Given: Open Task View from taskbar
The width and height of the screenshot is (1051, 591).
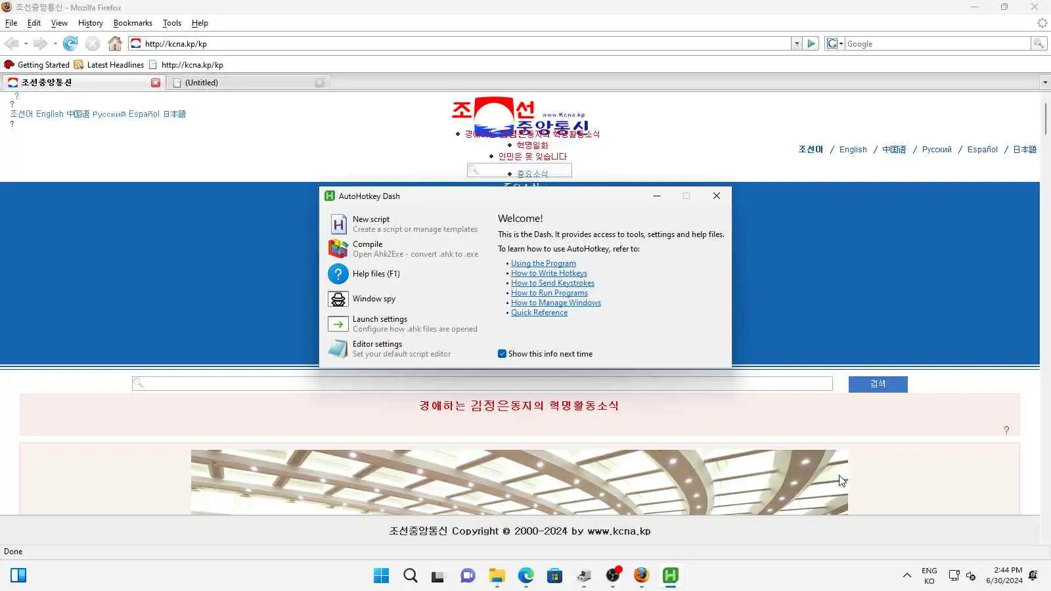Looking at the screenshot, I should click(438, 576).
